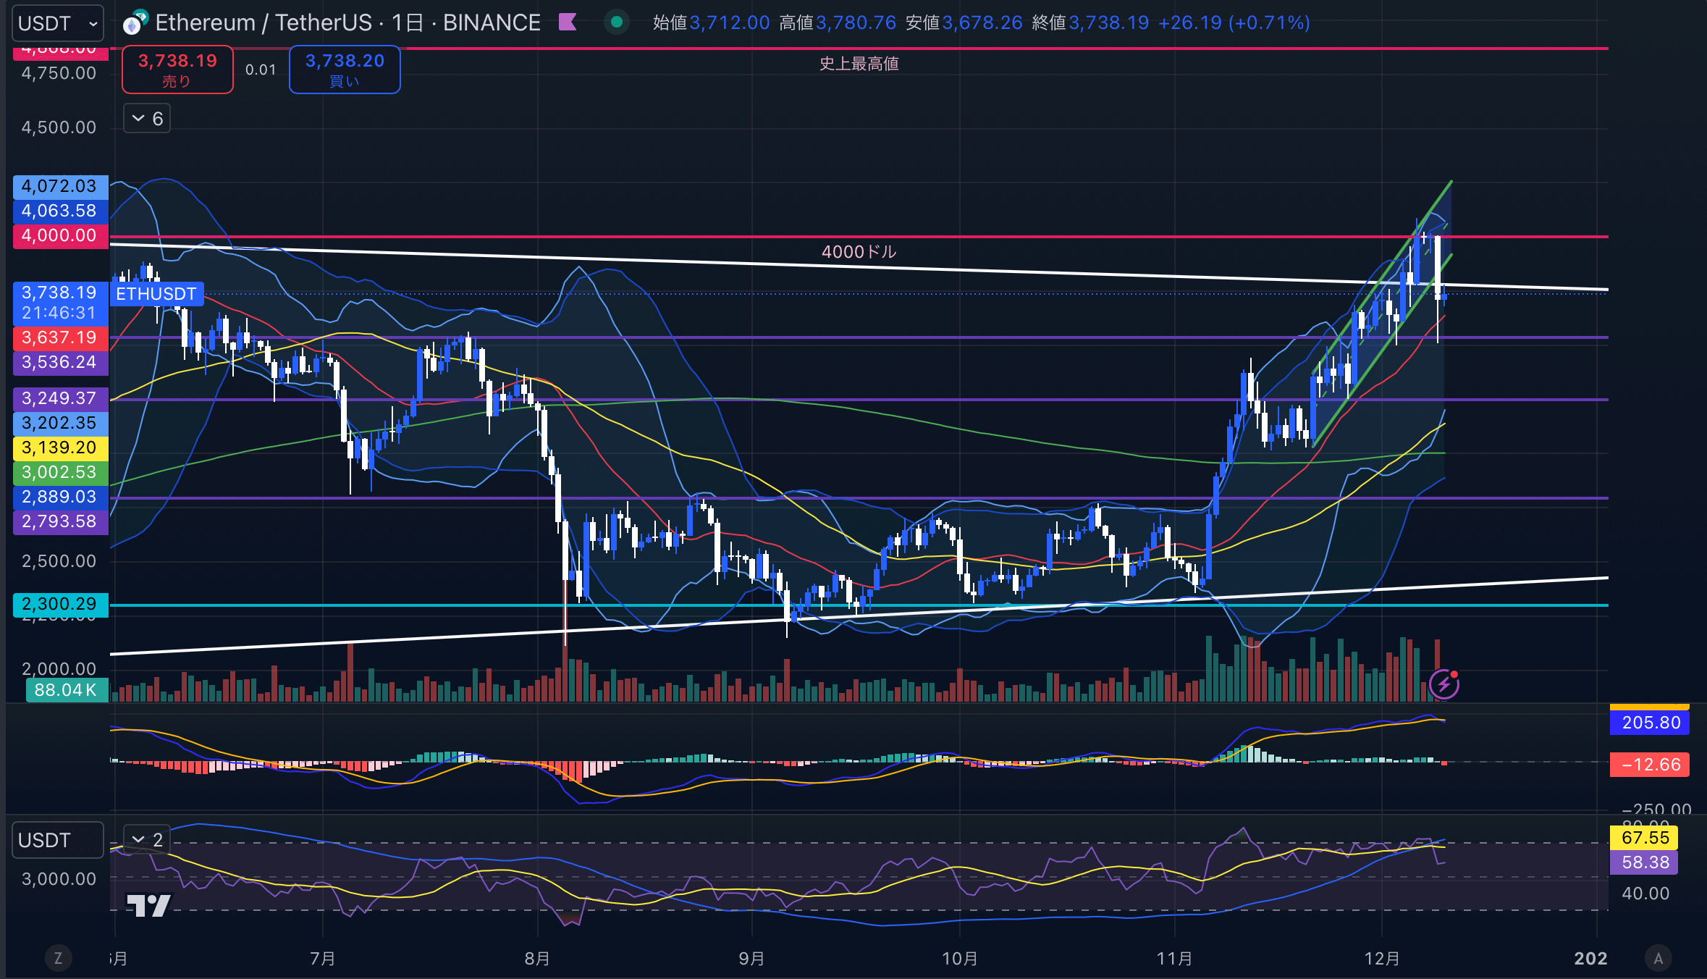Select the 4000ドル line label
1707x979 pixels.
click(x=859, y=251)
